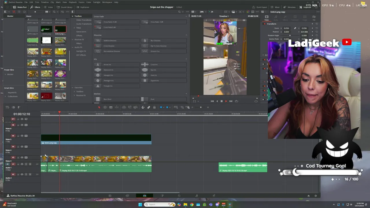Disable the Video 6 track

26,125
